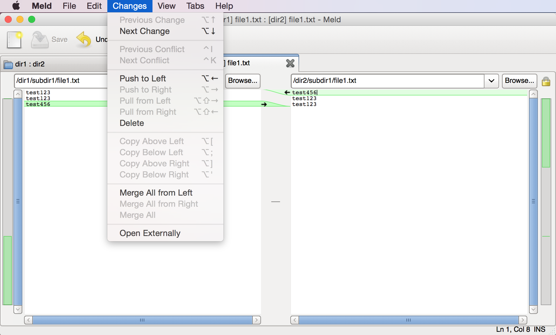Open the Edit menu
The height and width of the screenshot is (335, 556).
coord(94,6)
